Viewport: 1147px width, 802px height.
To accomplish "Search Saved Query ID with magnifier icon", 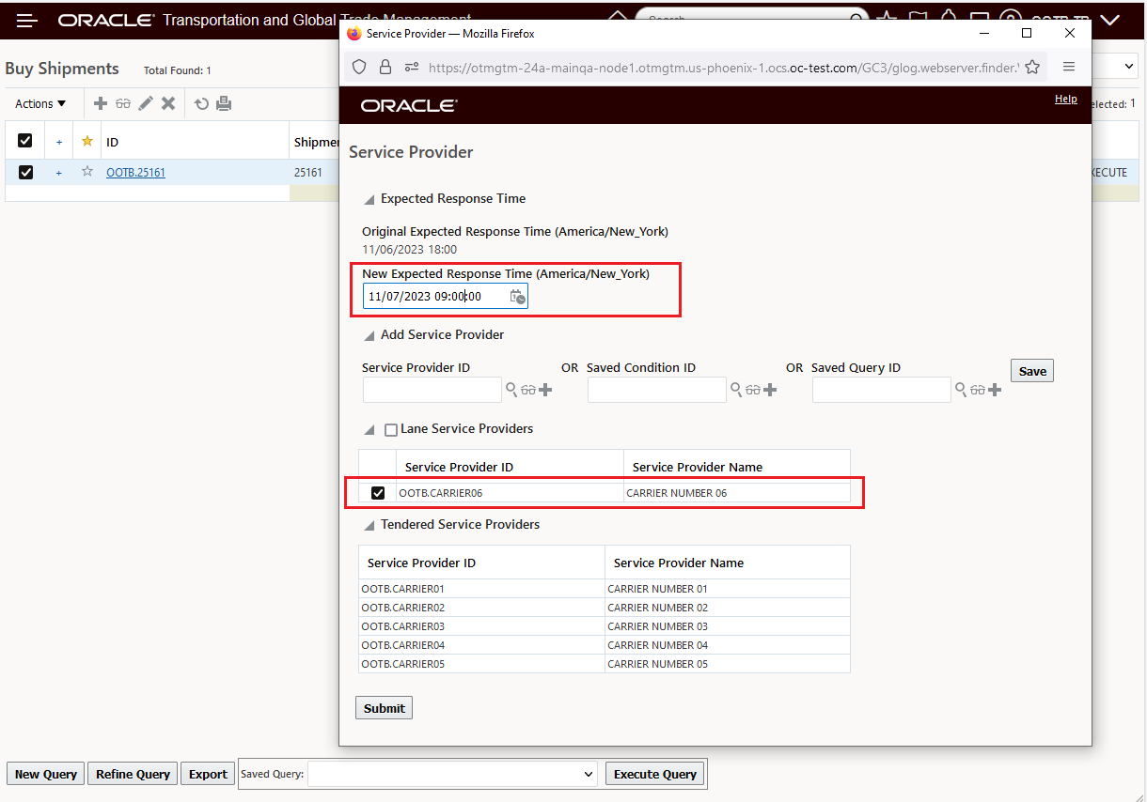I will tap(962, 390).
